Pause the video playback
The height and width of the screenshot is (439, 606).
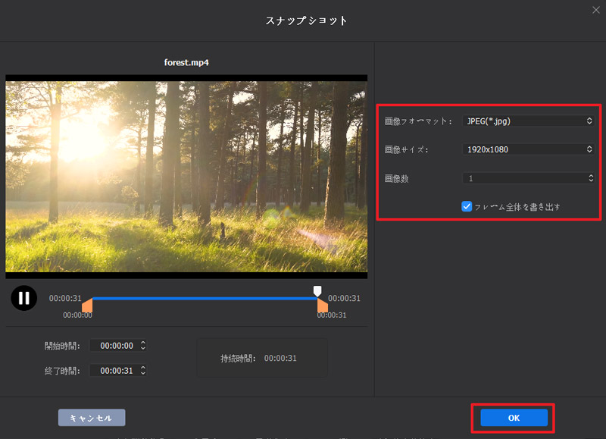(x=23, y=298)
